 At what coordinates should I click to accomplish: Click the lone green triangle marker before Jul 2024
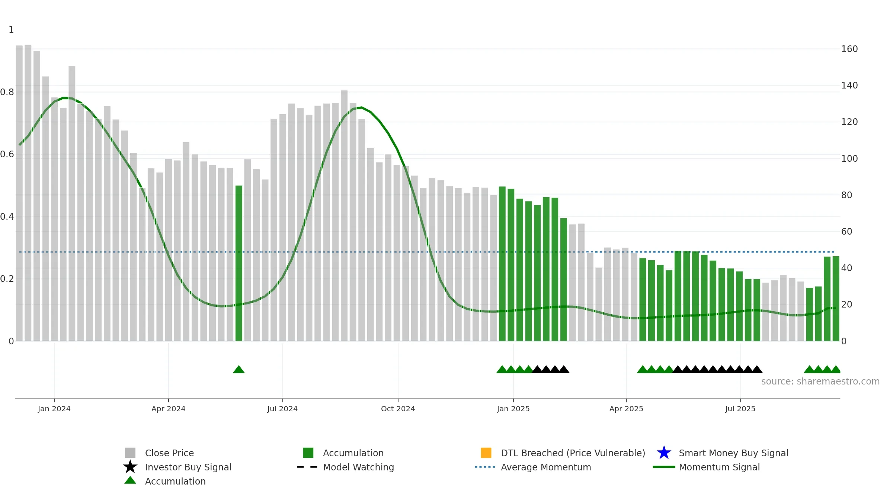[239, 369]
